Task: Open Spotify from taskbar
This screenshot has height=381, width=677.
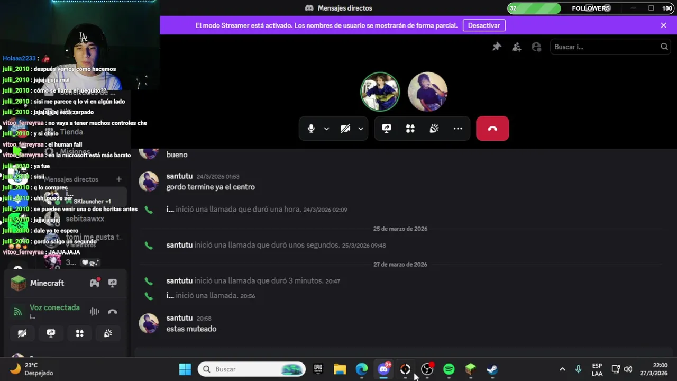Action: (x=449, y=369)
